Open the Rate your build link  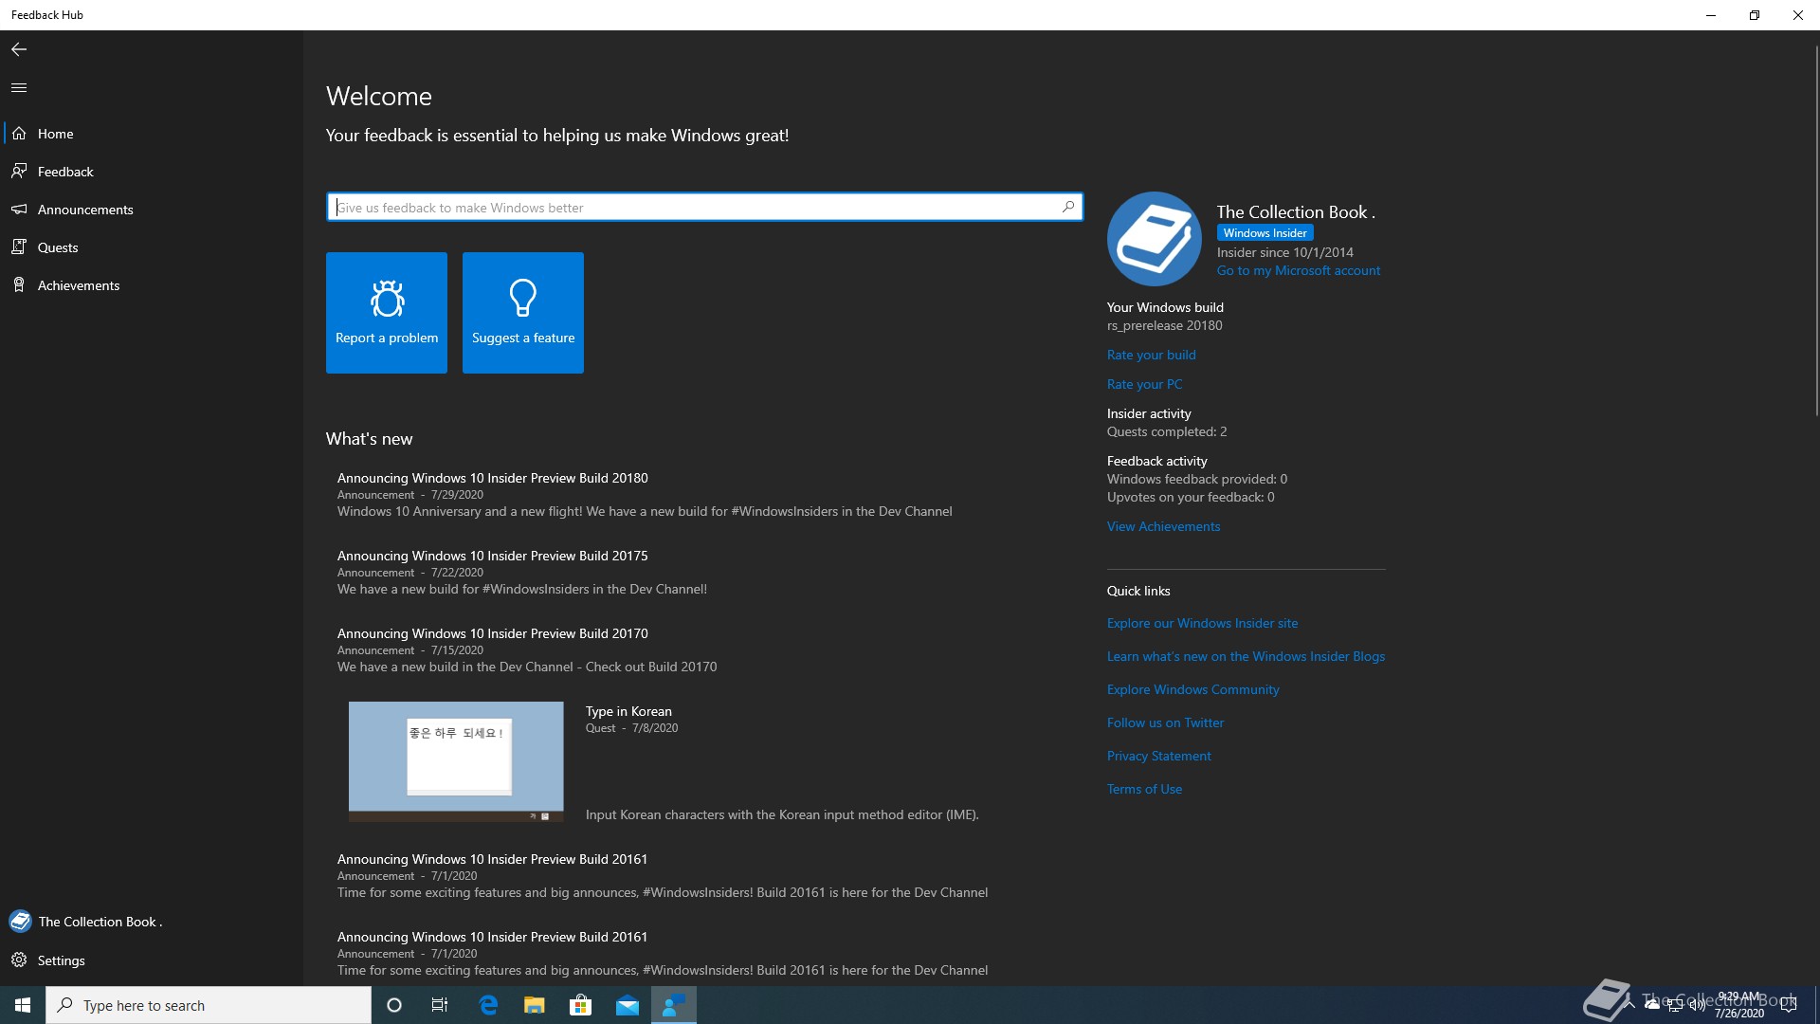point(1151,355)
